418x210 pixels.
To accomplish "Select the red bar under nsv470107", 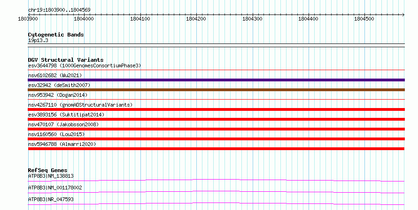I will tap(216, 129).
